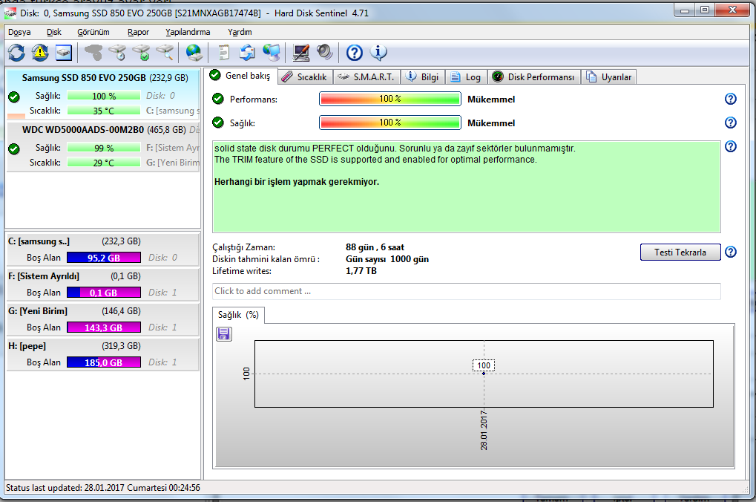Select the Sağlık (%) graph tab

[x=238, y=315]
